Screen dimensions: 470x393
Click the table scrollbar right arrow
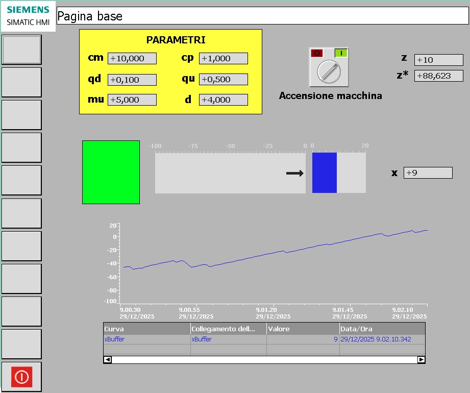(421, 359)
